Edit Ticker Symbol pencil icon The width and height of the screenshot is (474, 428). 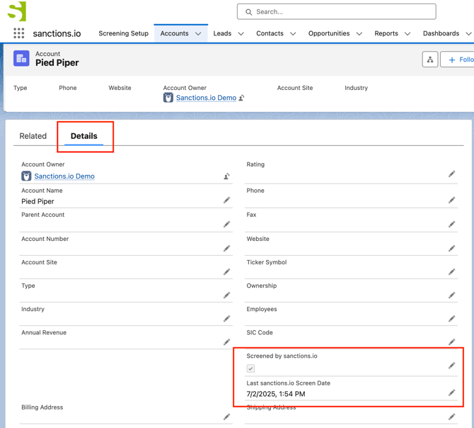[451, 272]
